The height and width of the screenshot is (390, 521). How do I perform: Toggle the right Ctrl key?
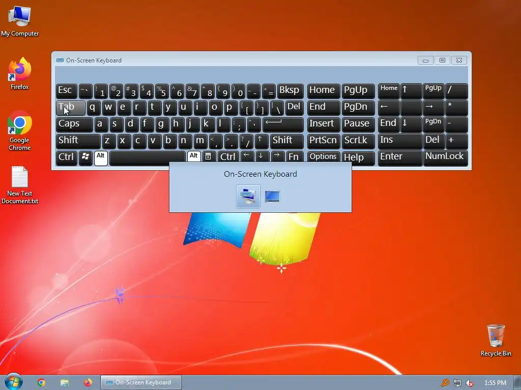coord(228,157)
